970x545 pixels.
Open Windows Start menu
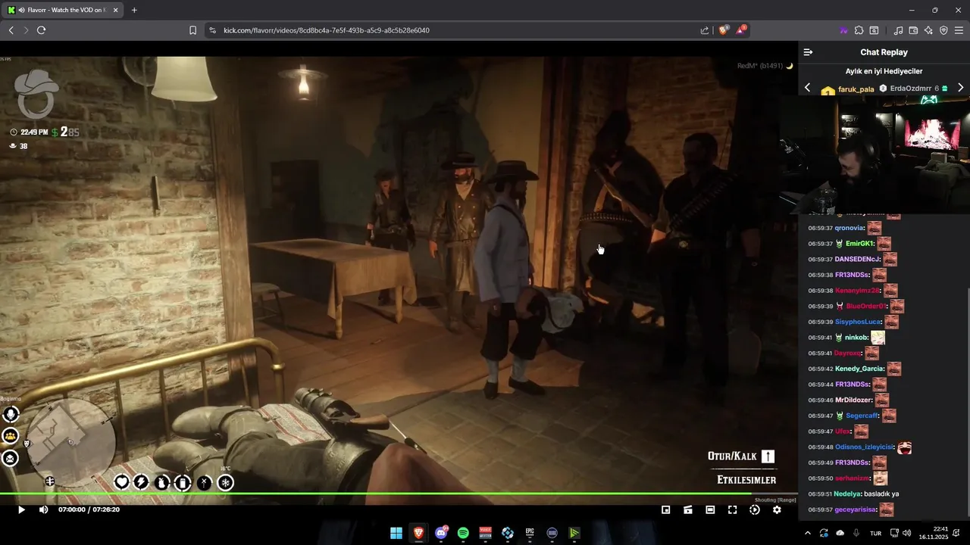[396, 533]
